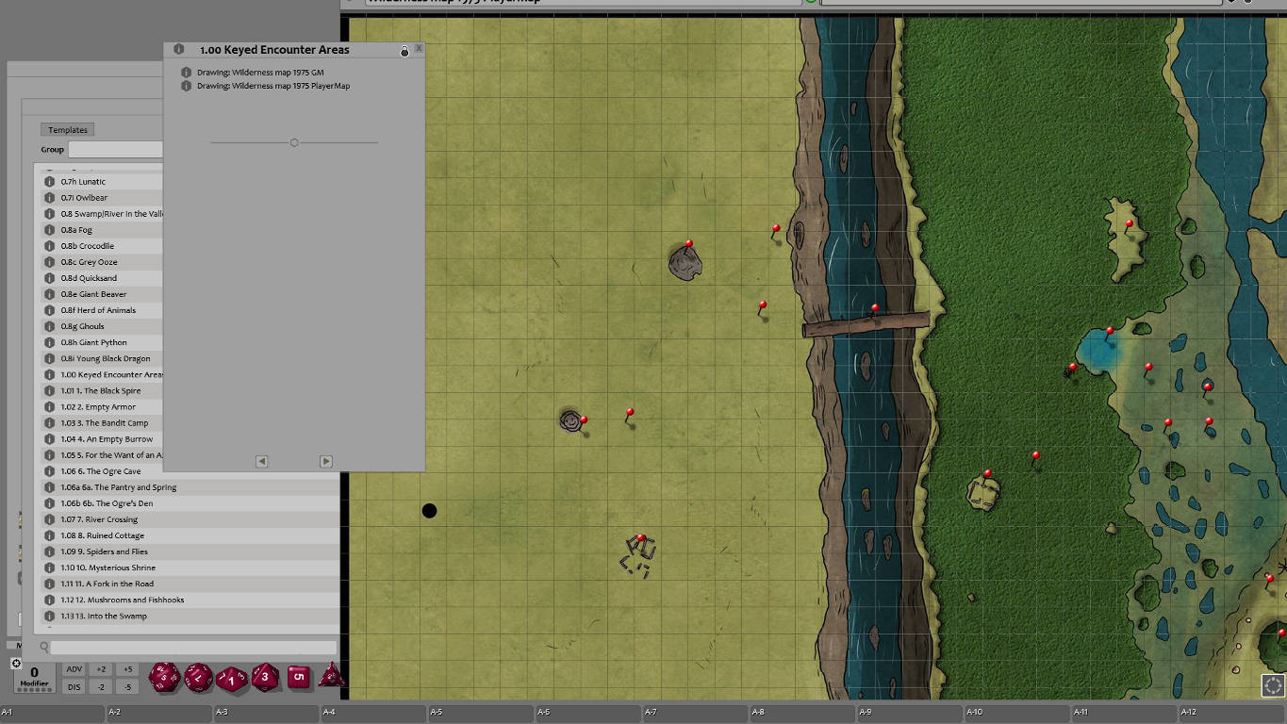Select entry 1.06 6. The Ogre Cave
Screen dimensions: 1287x724
tap(102, 470)
